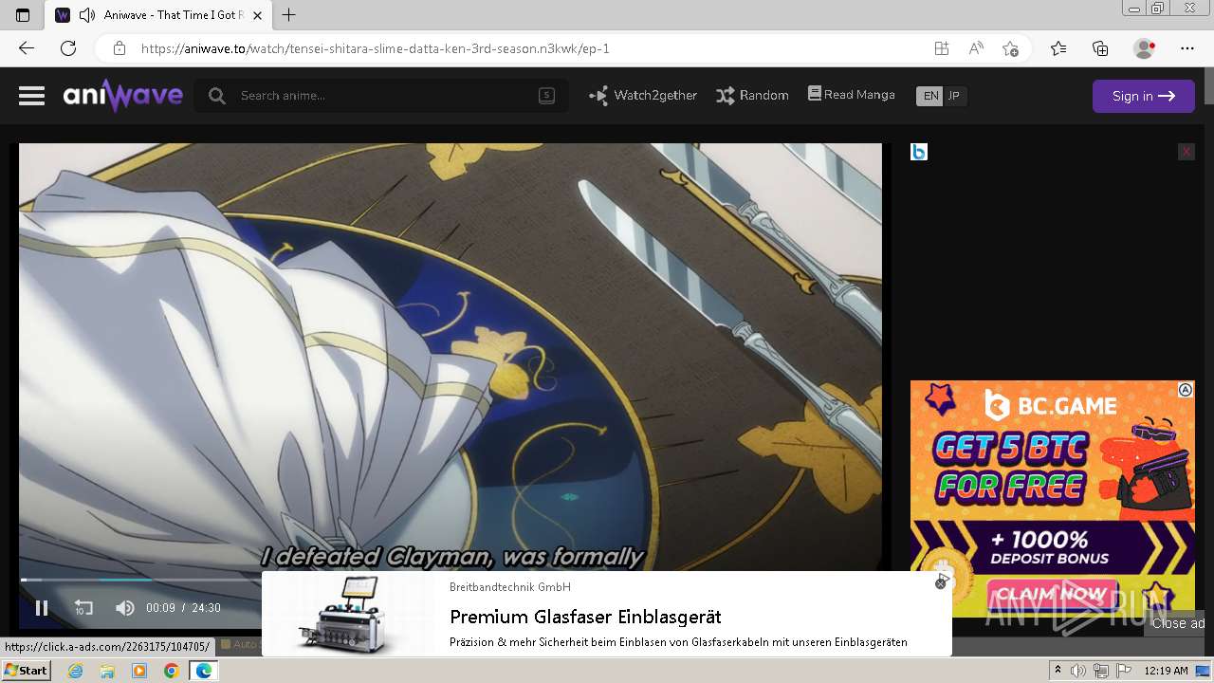Open a new browser tab
The height and width of the screenshot is (683, 1214).
289,14
